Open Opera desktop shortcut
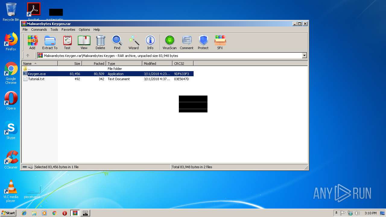The height and width of the screenshot is (217, 386). [11, 101]
